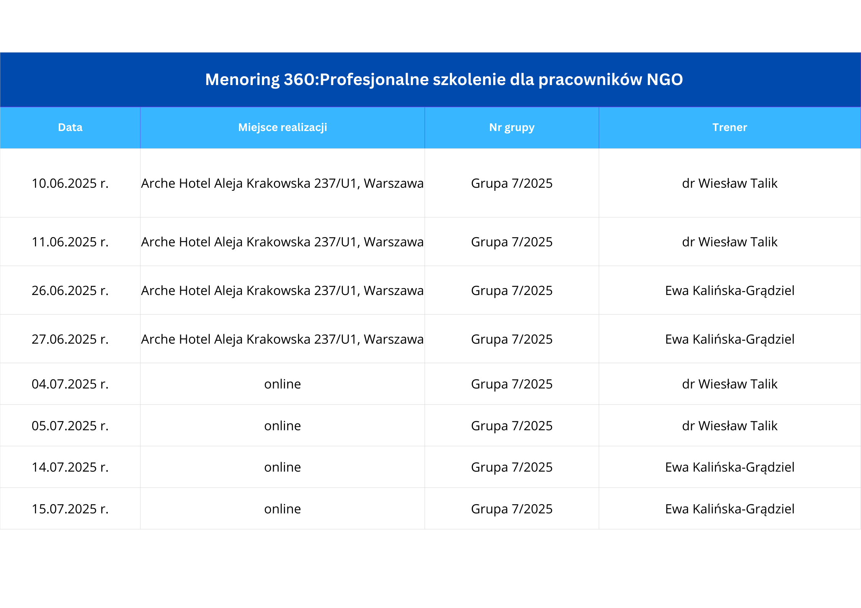Viewport: 861px width, 608px height.
Task: Select the date cell 10.06.2025 r.
Action: pos(70,184)
